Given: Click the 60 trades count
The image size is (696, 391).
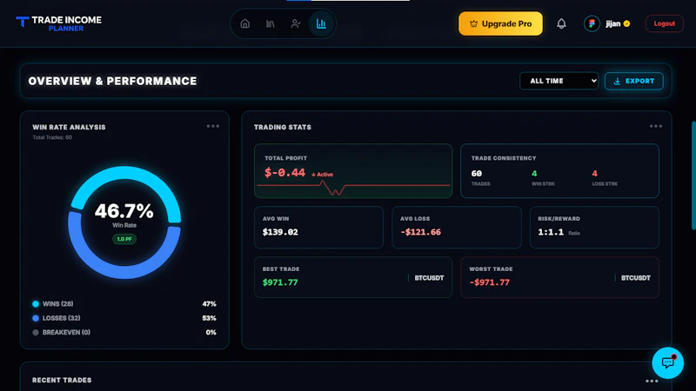Looking at the screenshot, I should pos(476,173).
